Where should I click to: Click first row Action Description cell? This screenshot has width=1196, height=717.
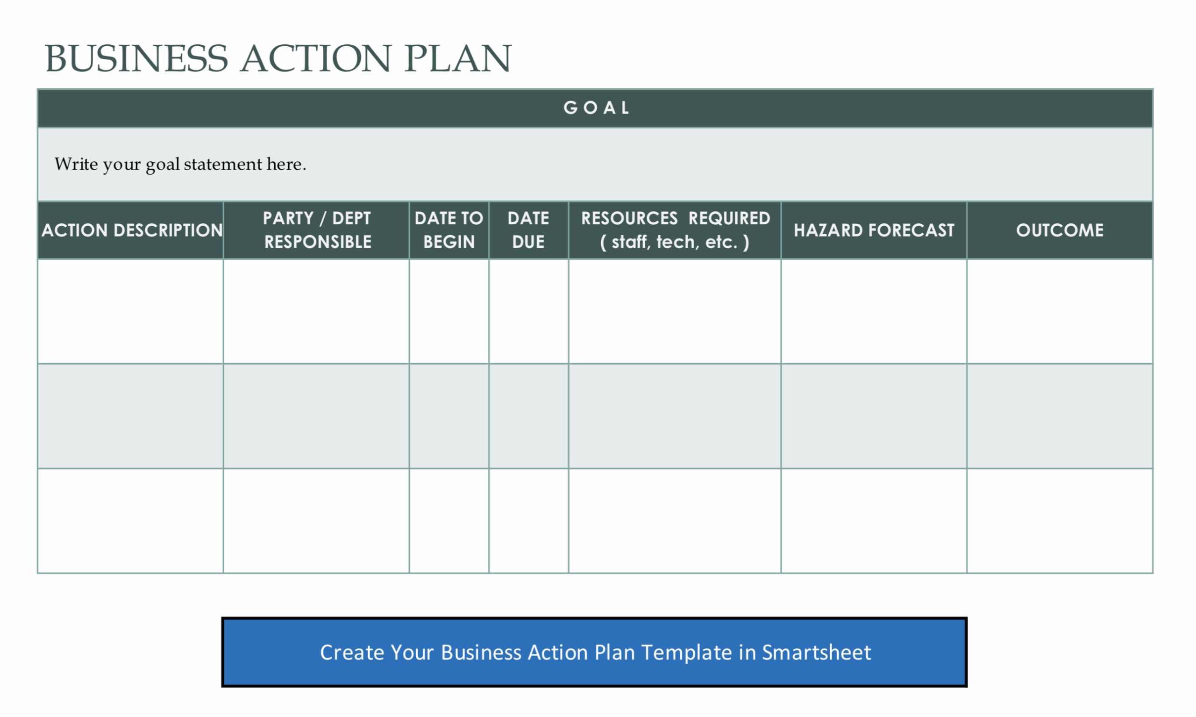[131, 312]
